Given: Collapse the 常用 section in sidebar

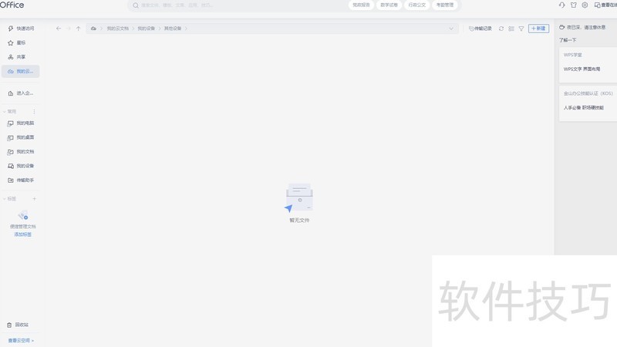Looking at the screenshot, I should [5, 112].
